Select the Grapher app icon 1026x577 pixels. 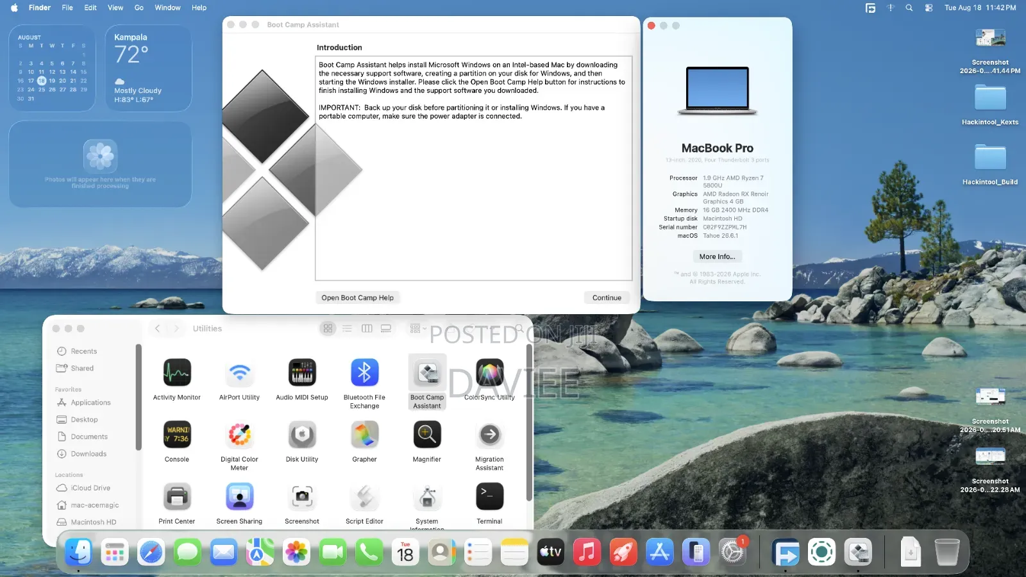point(364,435)
